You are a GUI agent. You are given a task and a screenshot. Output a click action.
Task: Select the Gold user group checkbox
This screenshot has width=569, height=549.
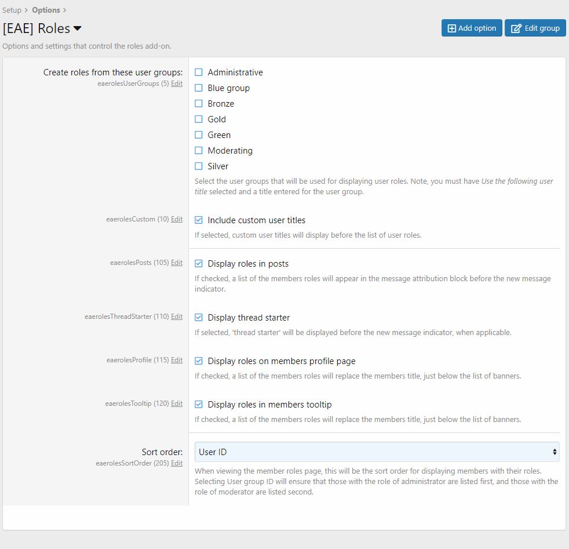[x=199, y=119]
